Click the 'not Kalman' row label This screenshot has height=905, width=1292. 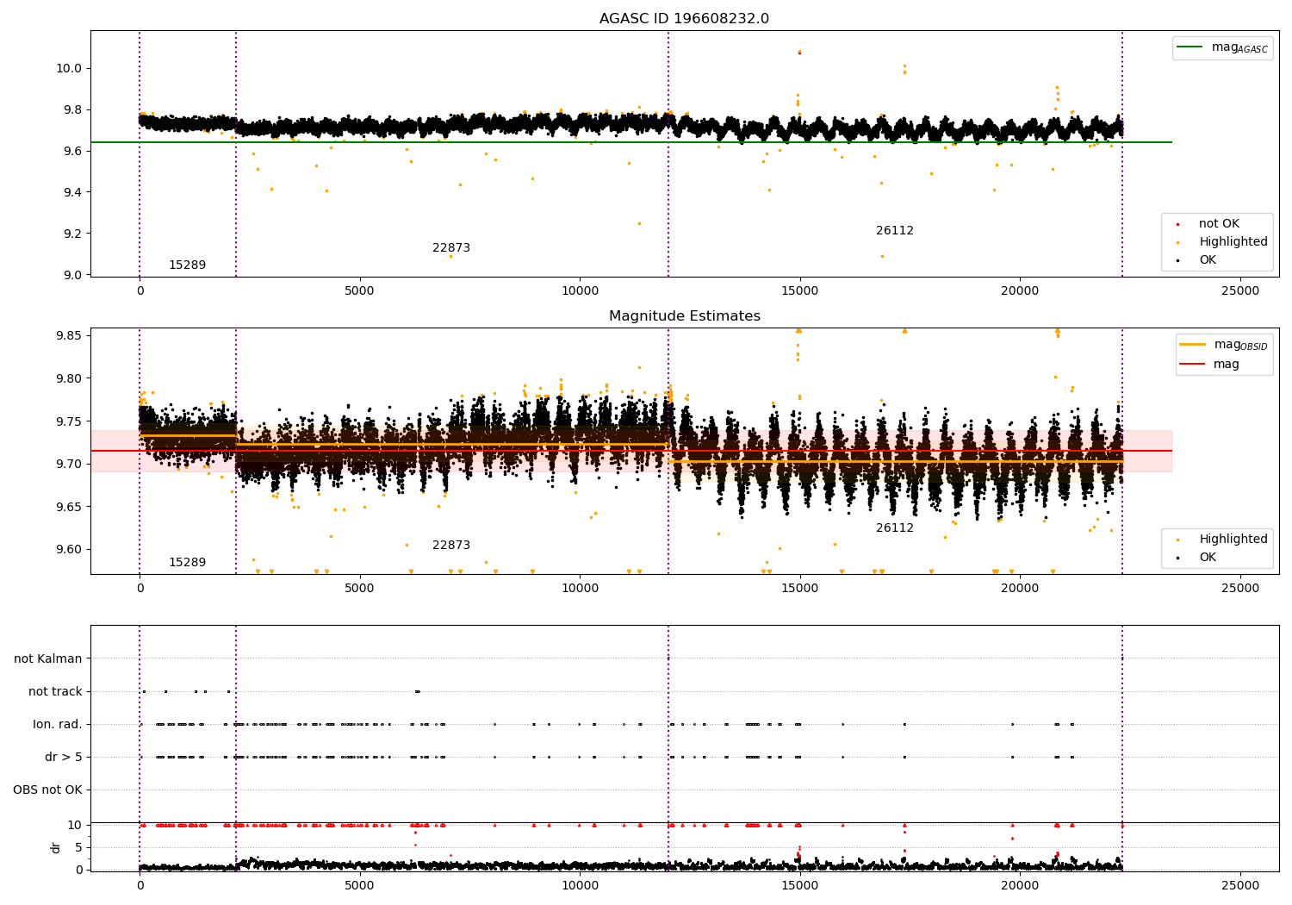point(48,658)
